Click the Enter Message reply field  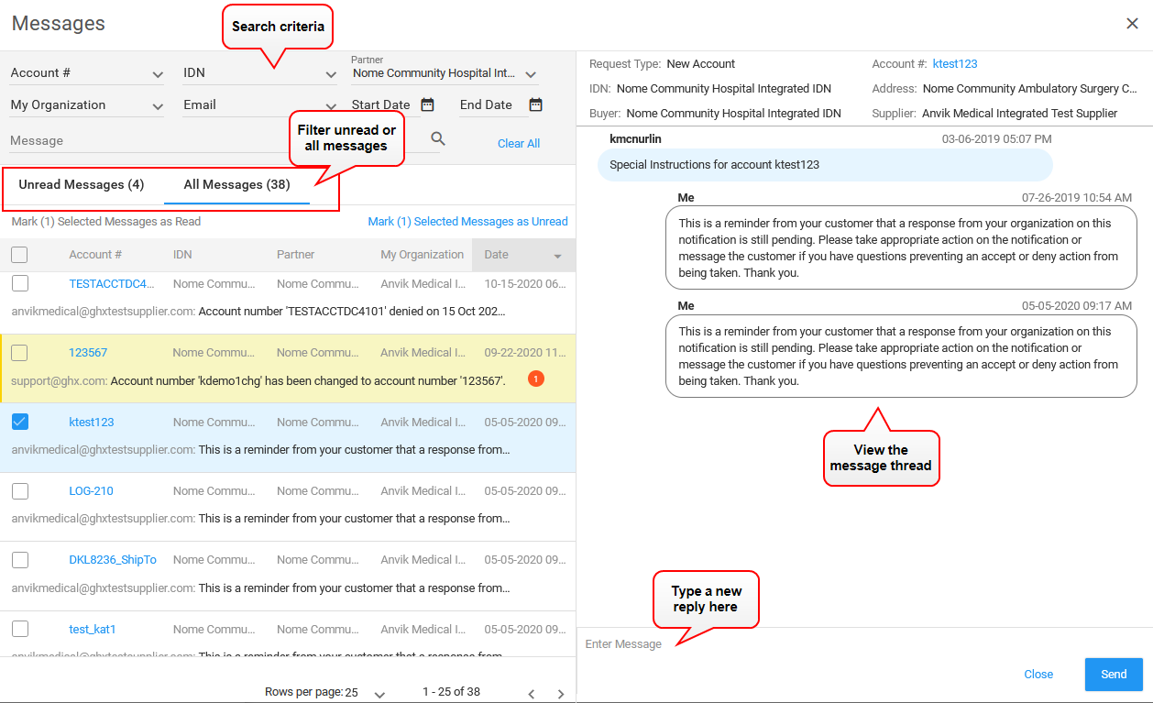coord(825,644)
